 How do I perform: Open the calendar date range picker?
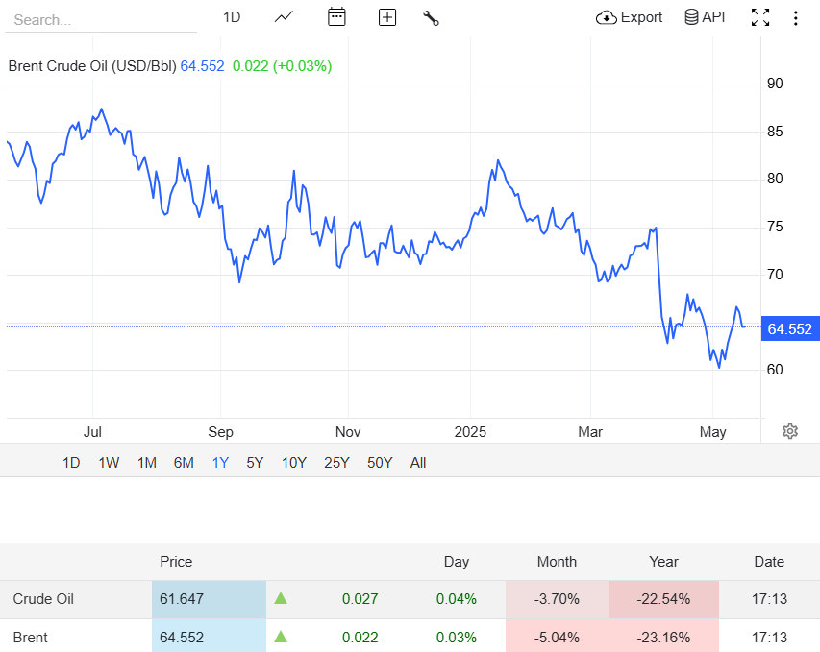(336, 17)
